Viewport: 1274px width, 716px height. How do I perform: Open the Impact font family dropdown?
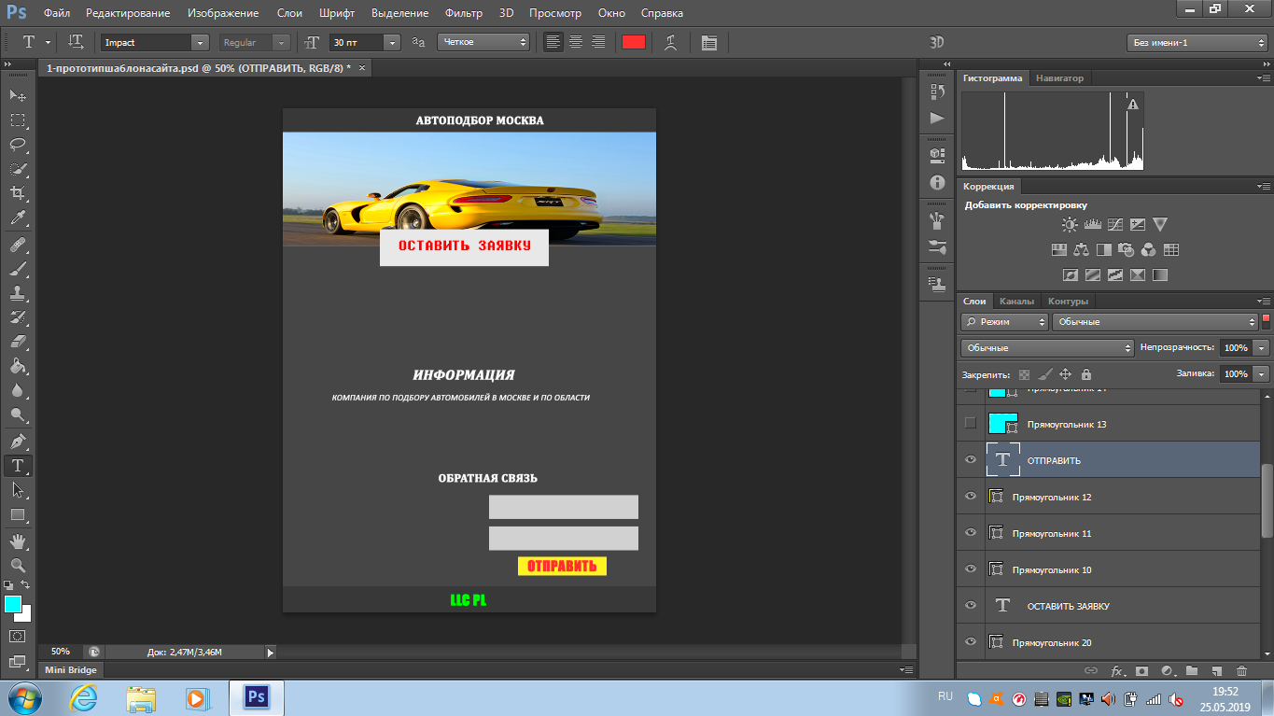pyautogui.click(x=199, y=42)
